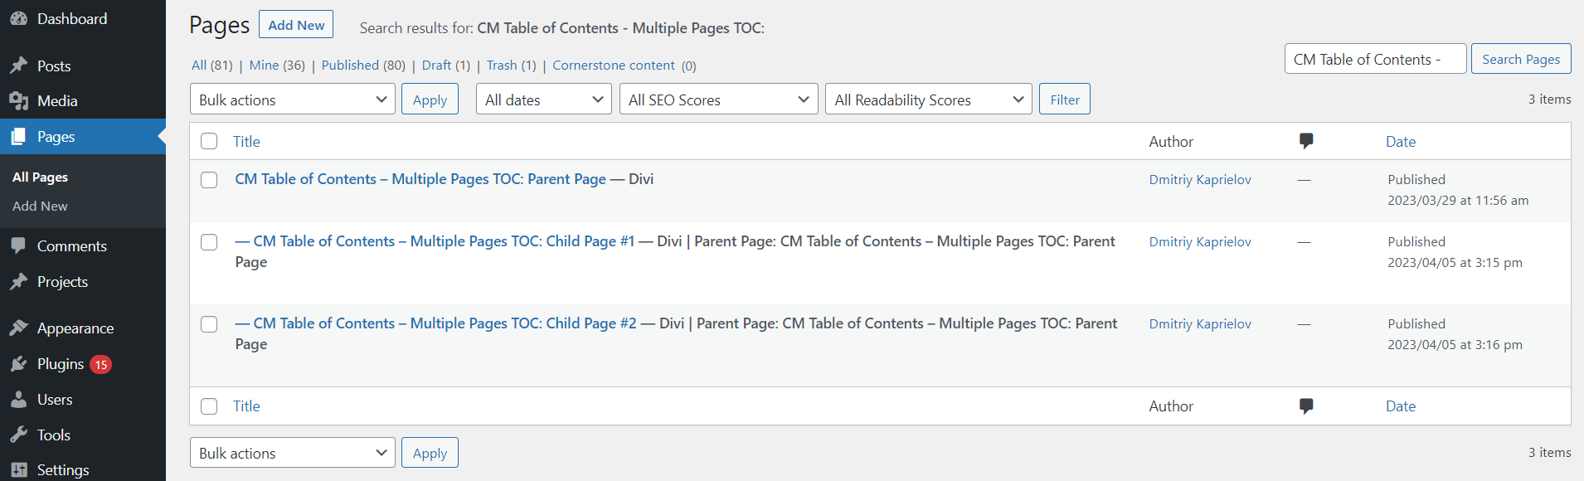Click the search pages input field
This screenshot has width=1584, height=481.
point(1375,59)
